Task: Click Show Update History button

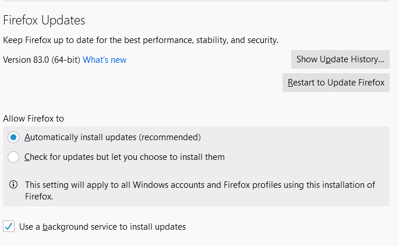Action: (340, 59)
